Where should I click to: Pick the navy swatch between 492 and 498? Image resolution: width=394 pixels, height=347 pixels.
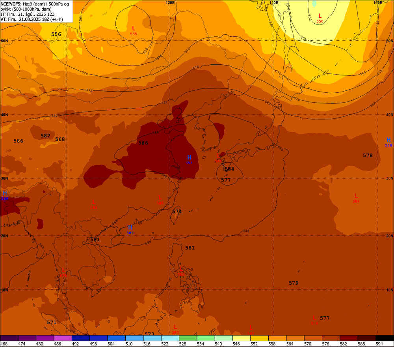pos(81,338)
